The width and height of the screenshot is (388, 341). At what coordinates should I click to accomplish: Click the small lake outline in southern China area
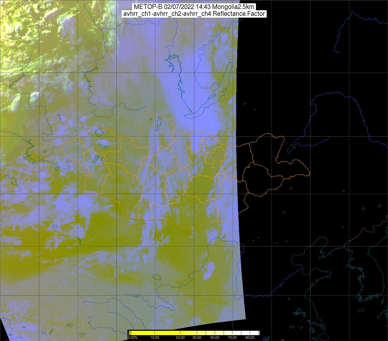coord(156,277)
